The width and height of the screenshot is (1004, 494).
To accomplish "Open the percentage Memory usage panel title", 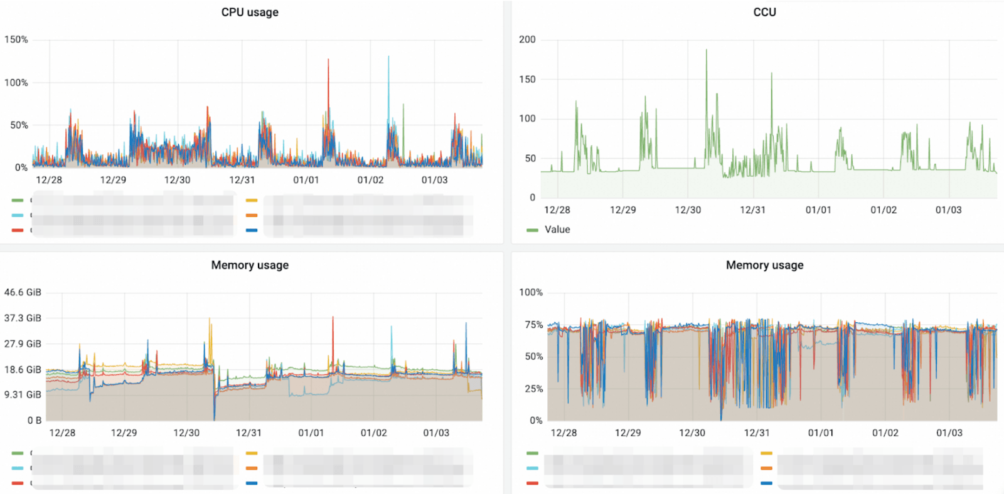I will click(764, 265).
